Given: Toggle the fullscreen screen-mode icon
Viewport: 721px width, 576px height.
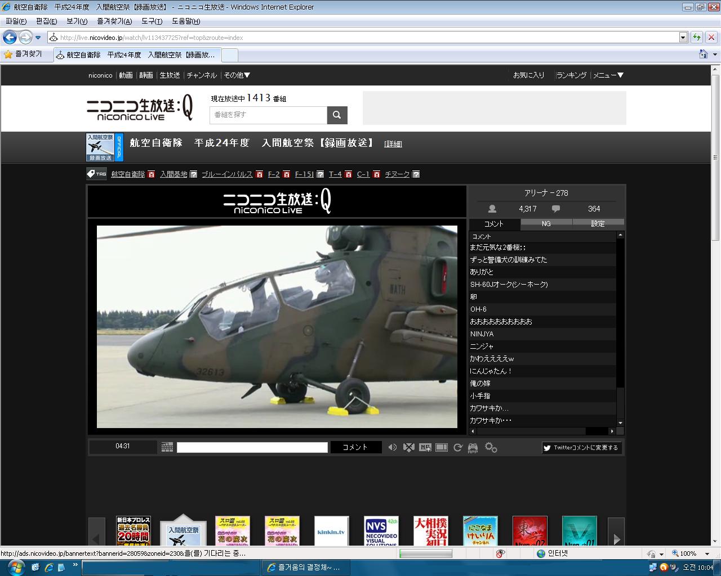Looking at the screenshot, I should tap(442, 447).
